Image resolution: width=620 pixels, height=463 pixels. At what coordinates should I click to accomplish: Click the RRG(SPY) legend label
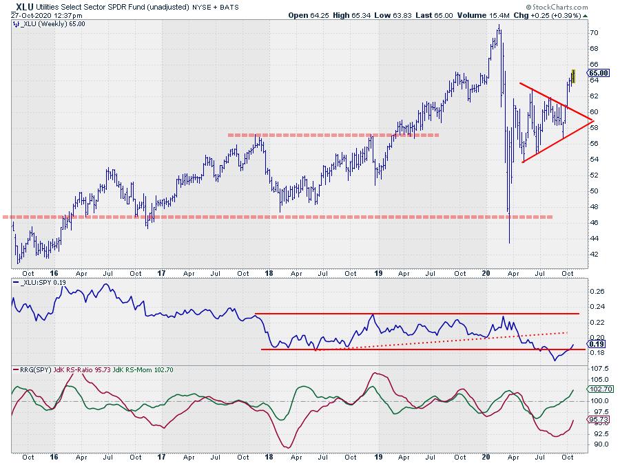pyautogui.click(x=34, y=371)
